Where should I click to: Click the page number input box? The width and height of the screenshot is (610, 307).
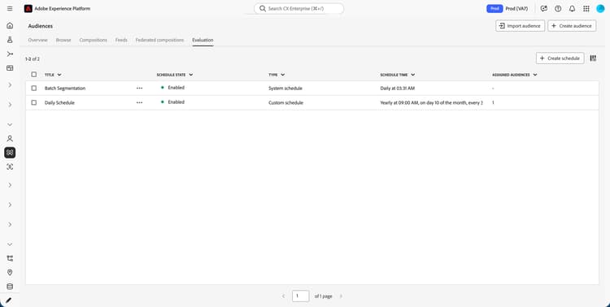pos(300,296)
